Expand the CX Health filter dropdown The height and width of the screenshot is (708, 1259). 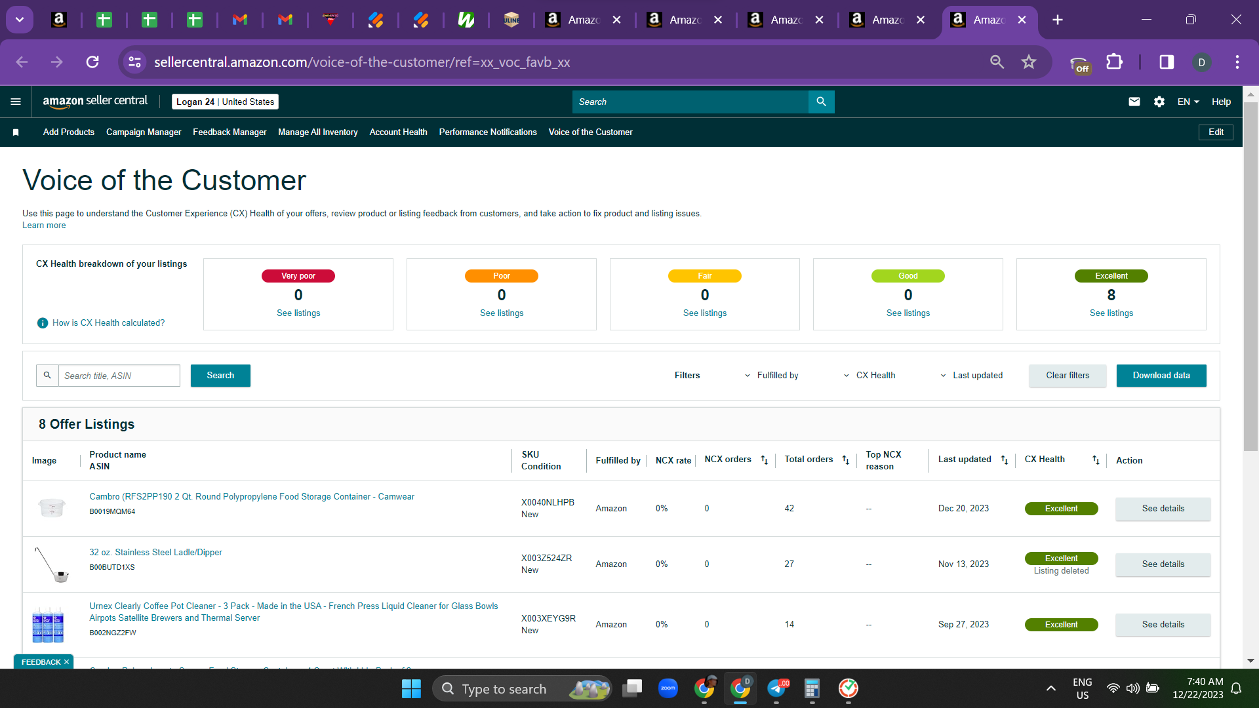(x=869, y=376)
